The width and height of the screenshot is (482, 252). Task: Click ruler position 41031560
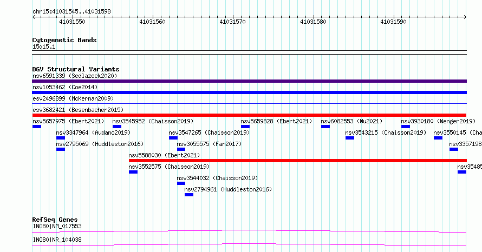coord(153,22)
